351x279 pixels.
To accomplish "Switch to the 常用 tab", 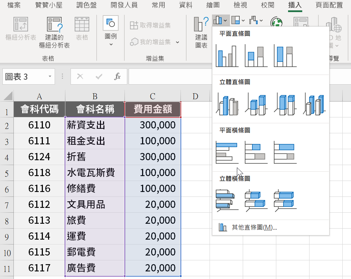I will 158,5.
